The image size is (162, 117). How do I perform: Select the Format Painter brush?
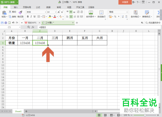[x=20, y=12]
